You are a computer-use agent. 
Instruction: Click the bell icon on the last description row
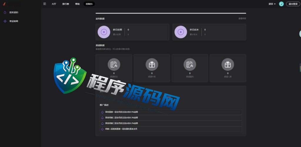pyautogui.click(x=102, y=129)
